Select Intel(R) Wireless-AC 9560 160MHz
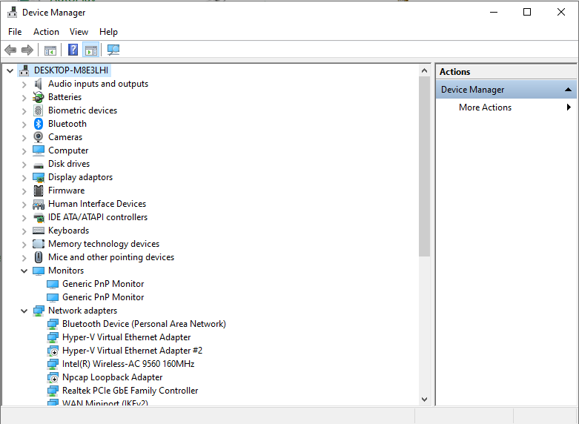This screenshot has width=579, height=424. click(128, 364)
